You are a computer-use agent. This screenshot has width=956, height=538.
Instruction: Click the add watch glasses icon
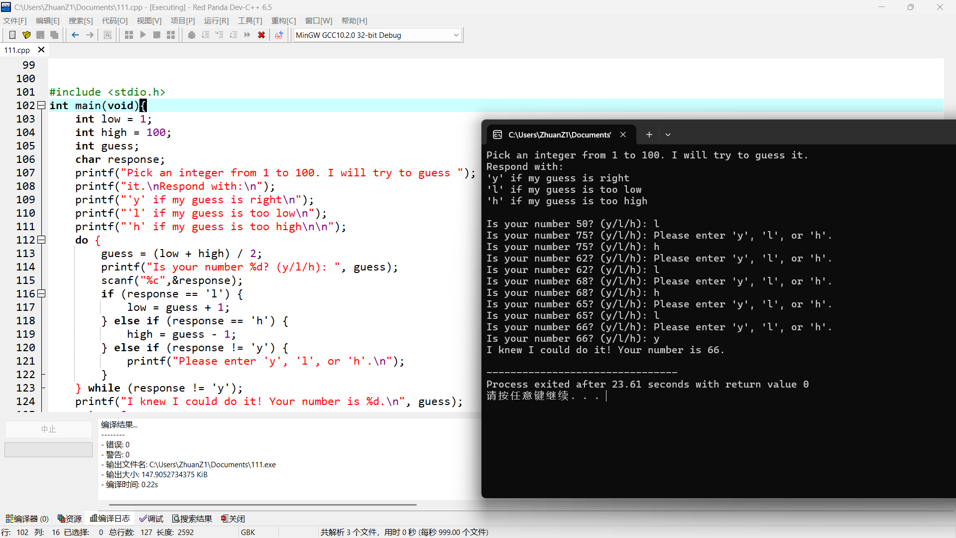[x=279, y=35]
